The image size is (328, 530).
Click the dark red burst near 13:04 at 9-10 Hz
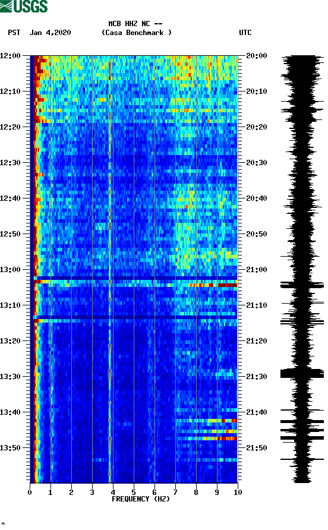tap(227, 285)
